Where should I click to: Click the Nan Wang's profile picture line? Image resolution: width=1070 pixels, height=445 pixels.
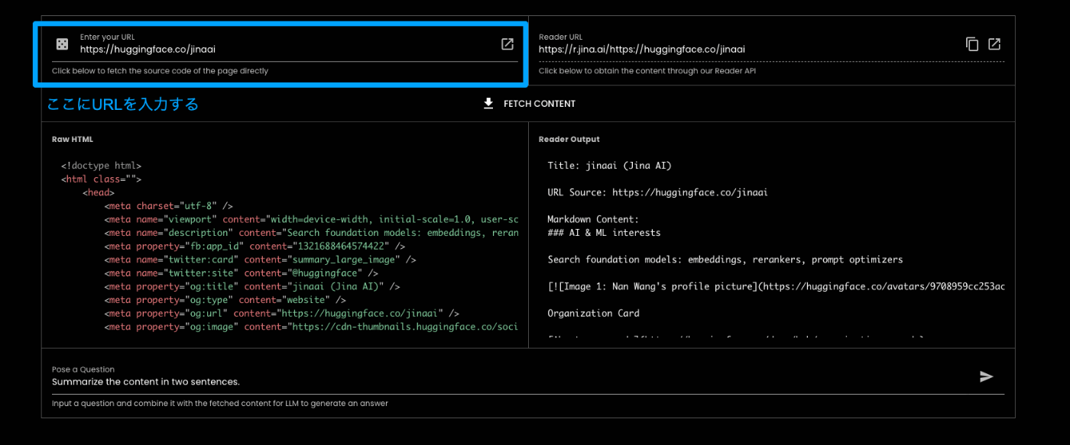776,286
